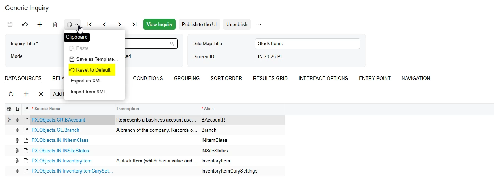Go to the first record
This screenshot has width=494, height=195.
(x=90, y=24)
